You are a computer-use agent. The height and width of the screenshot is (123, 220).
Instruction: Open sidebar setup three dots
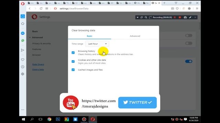[23, 110]
